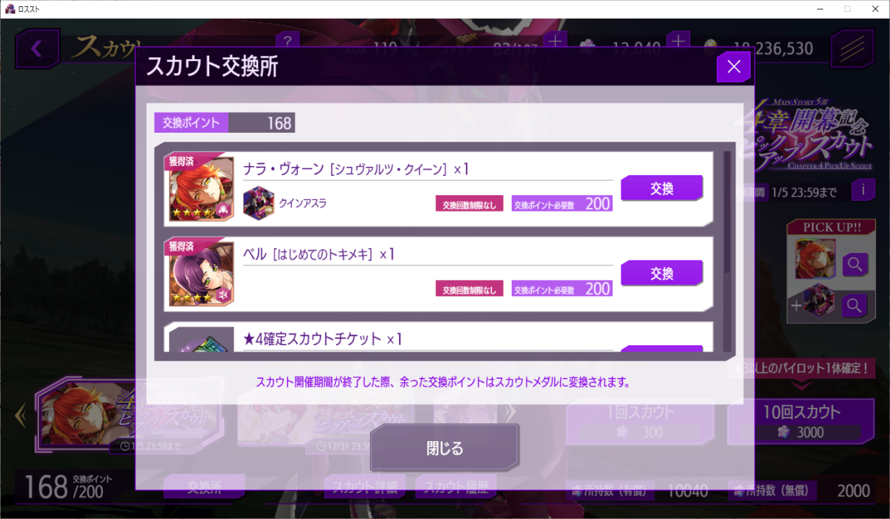Inspect pick-up pilot with magnifier icon
This screenshot has width=890, height=519.
click(855, 265)
